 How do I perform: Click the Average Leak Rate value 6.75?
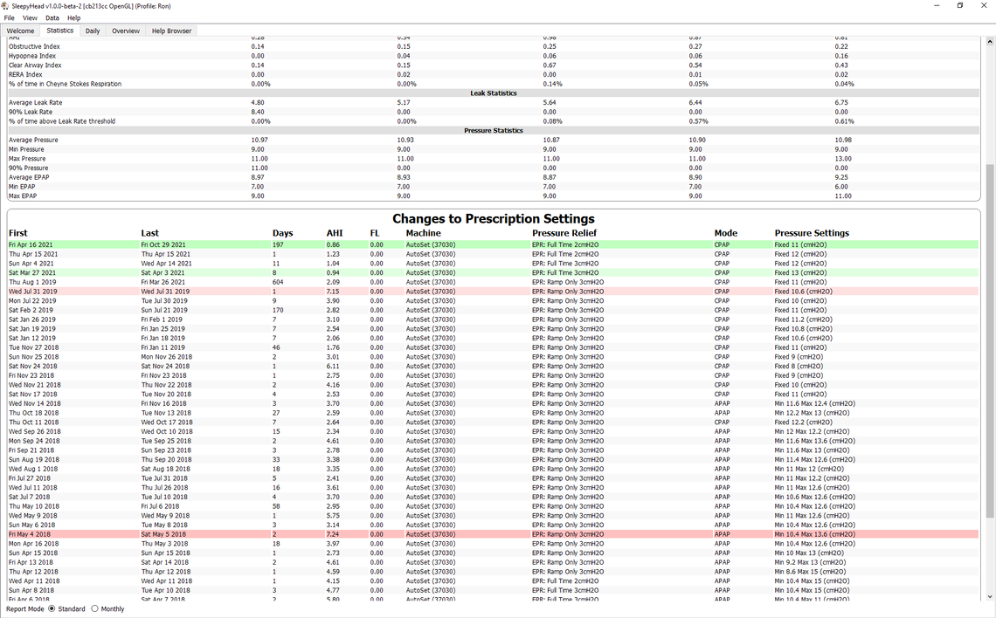click(x=841, y=102)
